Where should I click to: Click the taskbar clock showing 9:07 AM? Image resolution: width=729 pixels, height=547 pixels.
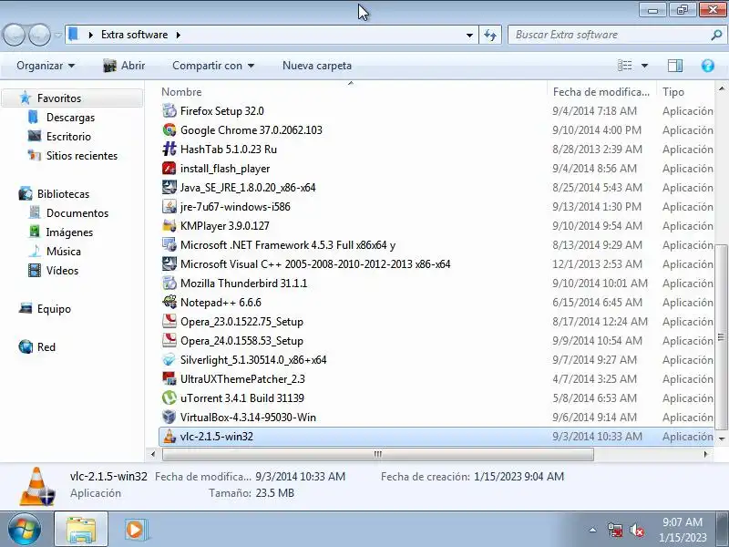[683, 530]
